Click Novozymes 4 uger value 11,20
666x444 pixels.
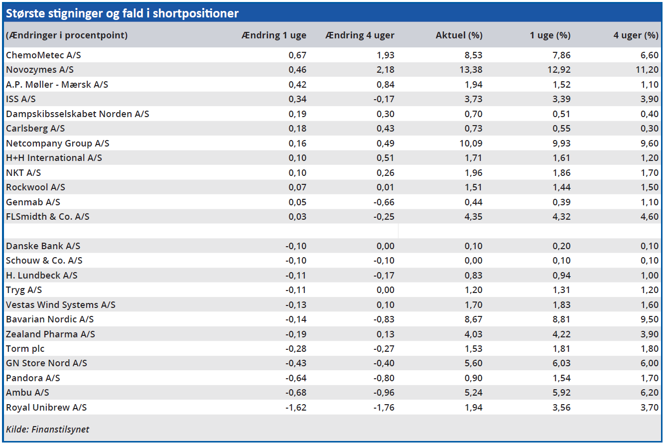click(x=647, y=70)
